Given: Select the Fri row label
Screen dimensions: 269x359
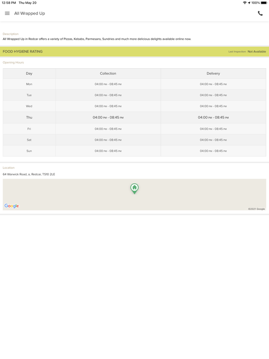Looking at the screenshot, I should [29, 129].
